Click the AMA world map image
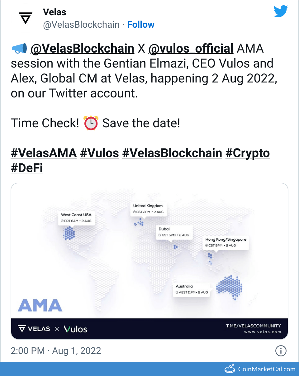The width and height of the screenshot is (299, 376). (149, 252)
